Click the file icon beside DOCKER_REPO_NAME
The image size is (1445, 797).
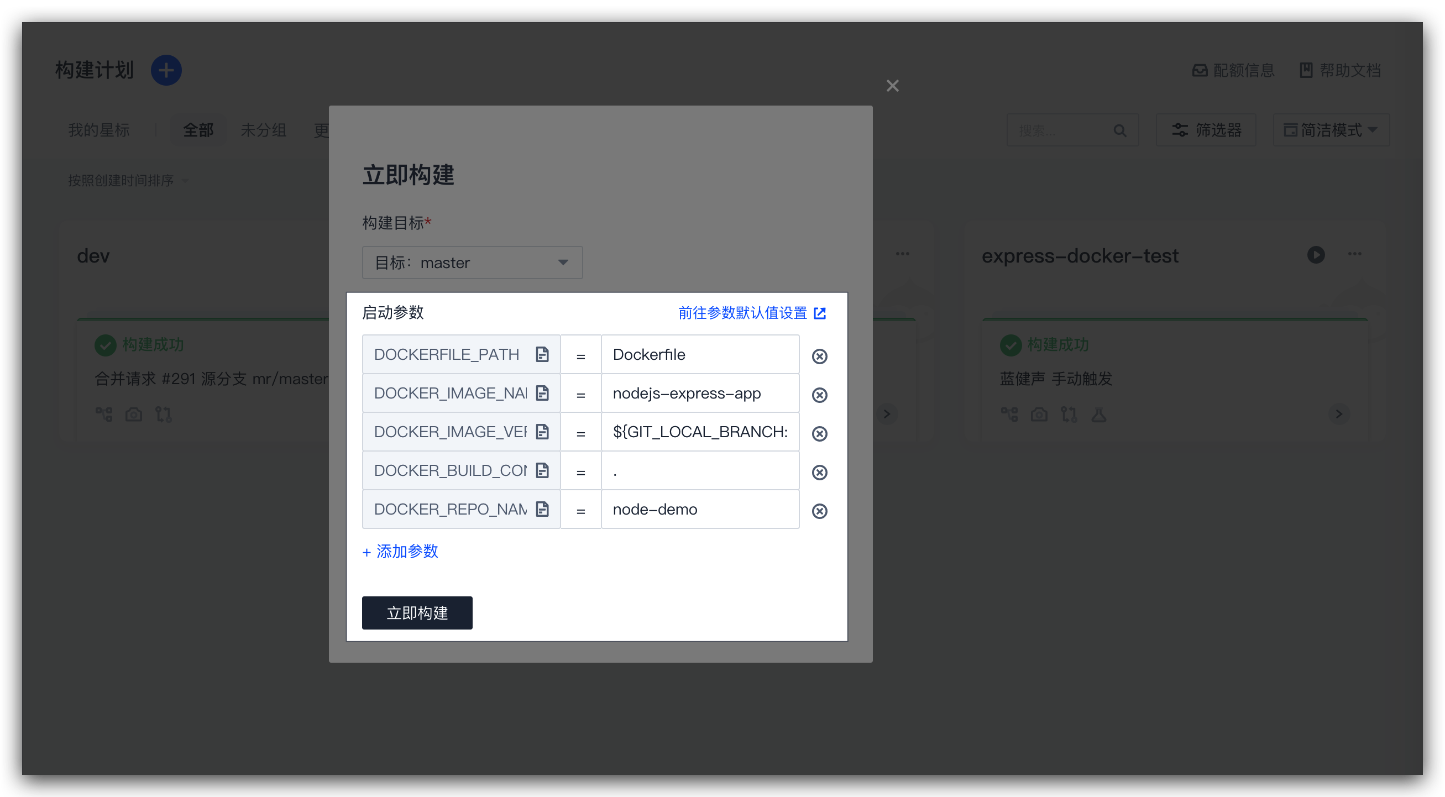click(542, 509)
